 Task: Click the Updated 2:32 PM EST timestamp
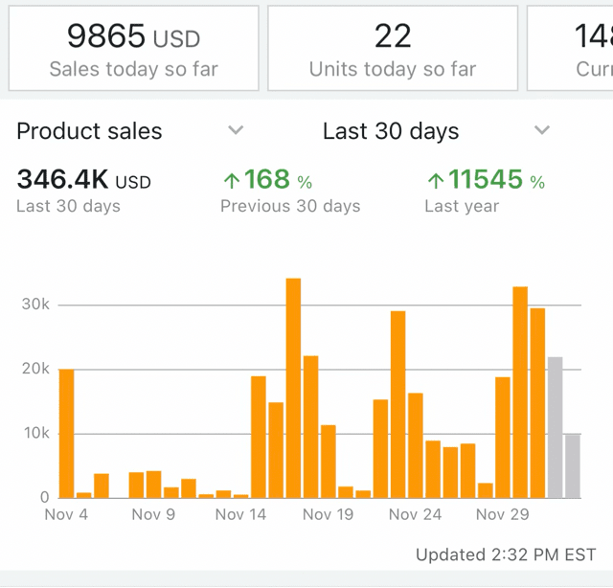pos(505,554)
